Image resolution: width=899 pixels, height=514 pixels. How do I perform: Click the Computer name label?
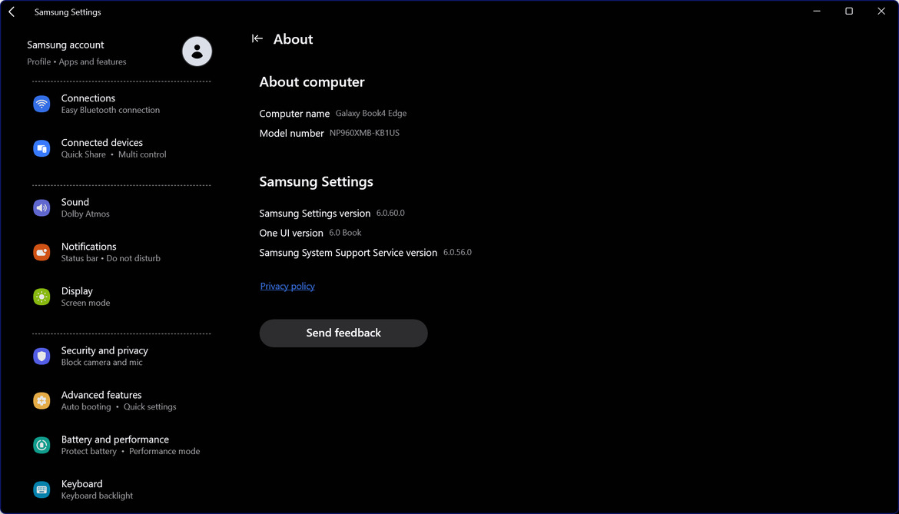click(294, 114)
